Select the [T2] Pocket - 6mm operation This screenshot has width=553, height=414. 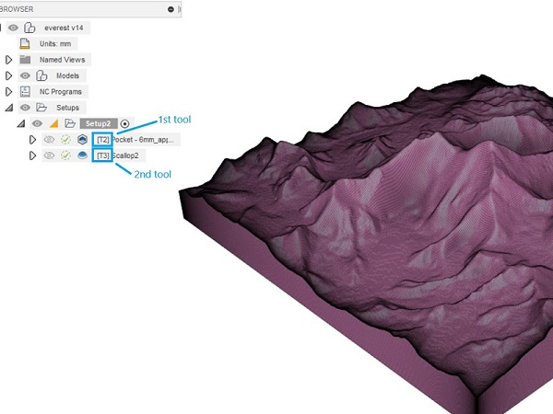(135, 140)
